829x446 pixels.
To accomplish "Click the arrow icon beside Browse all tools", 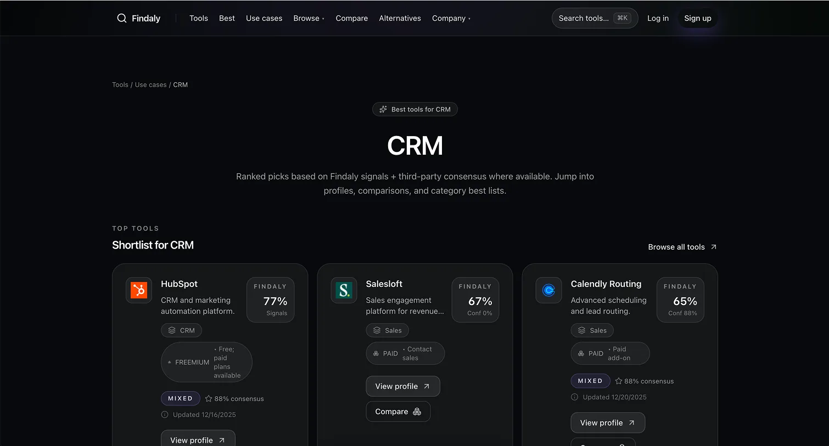I will coord(714,247).
